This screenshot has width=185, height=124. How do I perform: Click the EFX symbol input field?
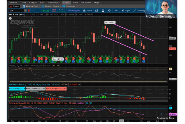pyautogui.click(x=16, y=10)
